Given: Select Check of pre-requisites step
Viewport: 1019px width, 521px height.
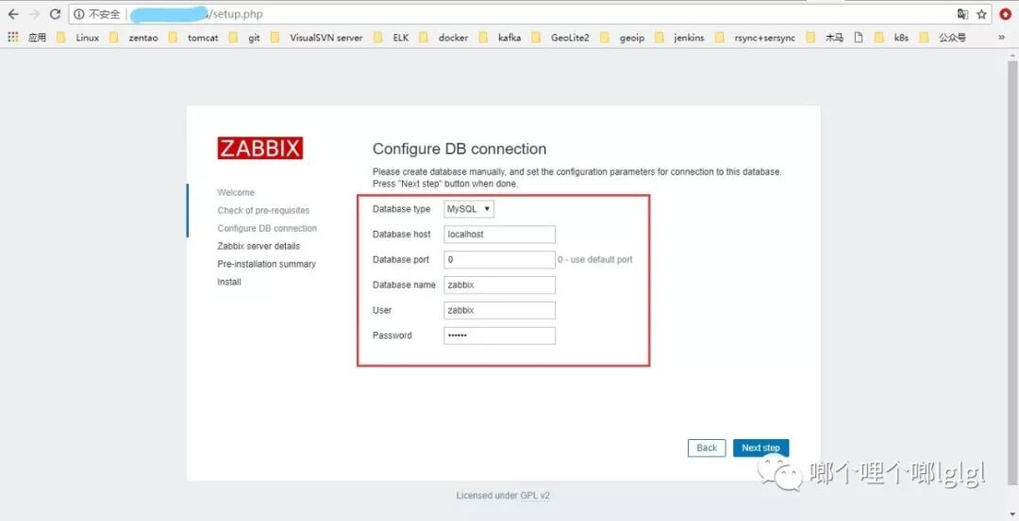Looking at the screenshot, I should 263,210.
